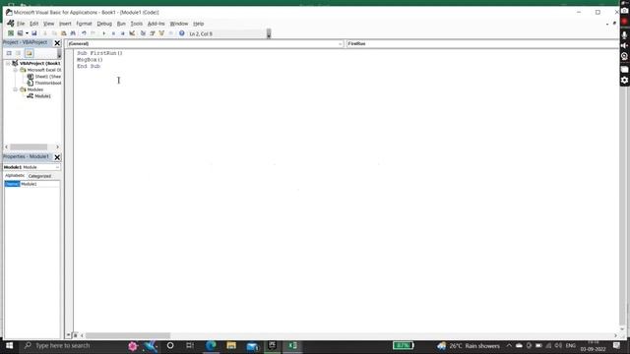Open the Run menu
The image size is (630, 354).
pyautogui.click(x=121, y=24)
